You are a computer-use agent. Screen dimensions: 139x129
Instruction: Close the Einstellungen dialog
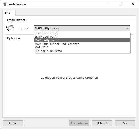click(x=133, y=4)
